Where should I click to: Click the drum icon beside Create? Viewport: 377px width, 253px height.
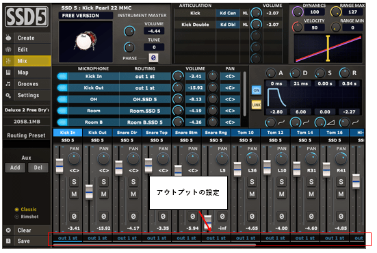(x=8, y=38)
